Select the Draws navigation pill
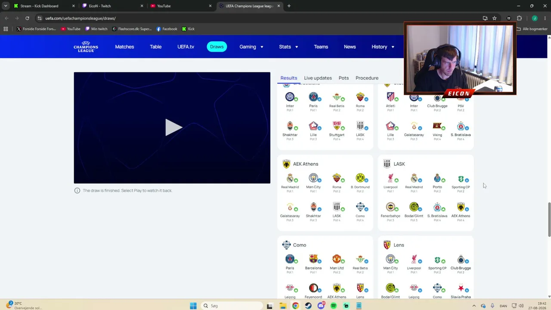The height and width of the screenshot is (310, 551). tap(217, 46)
